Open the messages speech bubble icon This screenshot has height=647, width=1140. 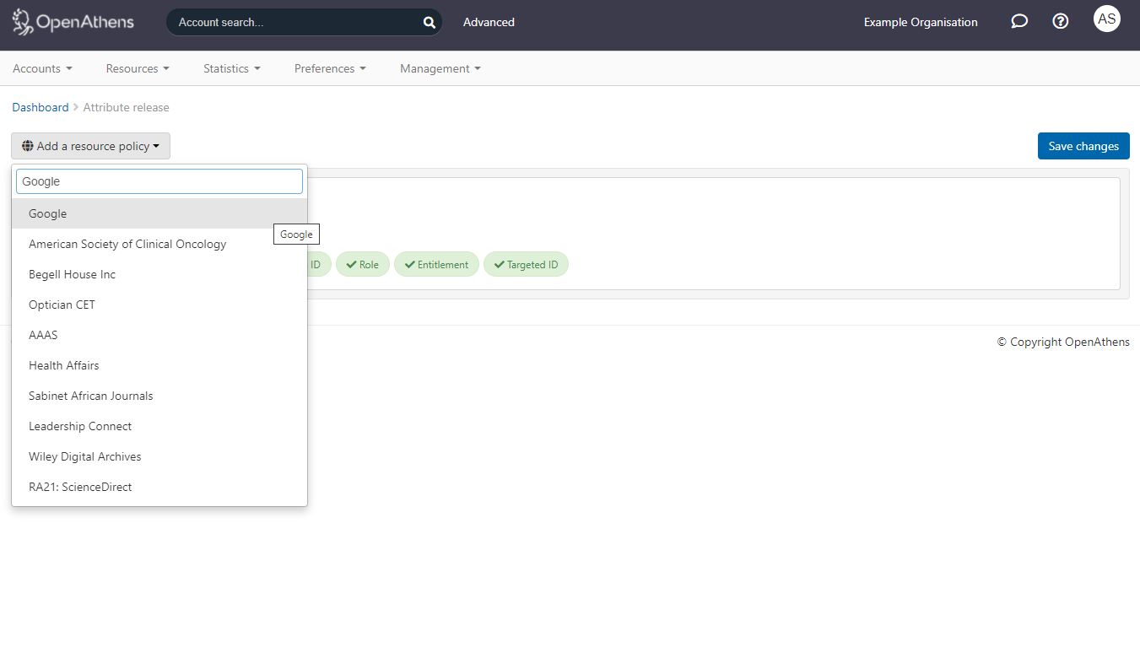point(1018,21)
